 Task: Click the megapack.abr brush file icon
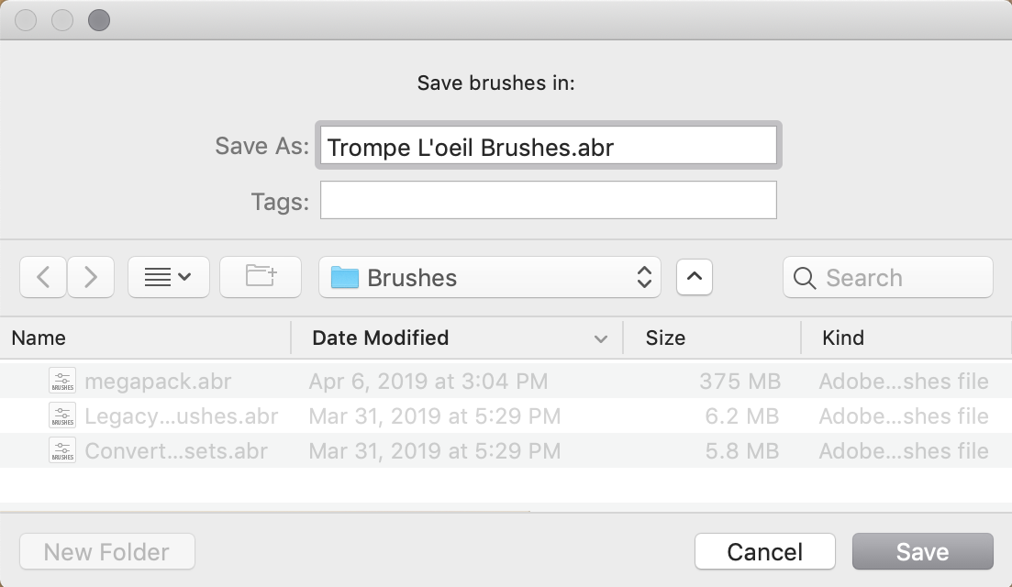pos(62,381)
